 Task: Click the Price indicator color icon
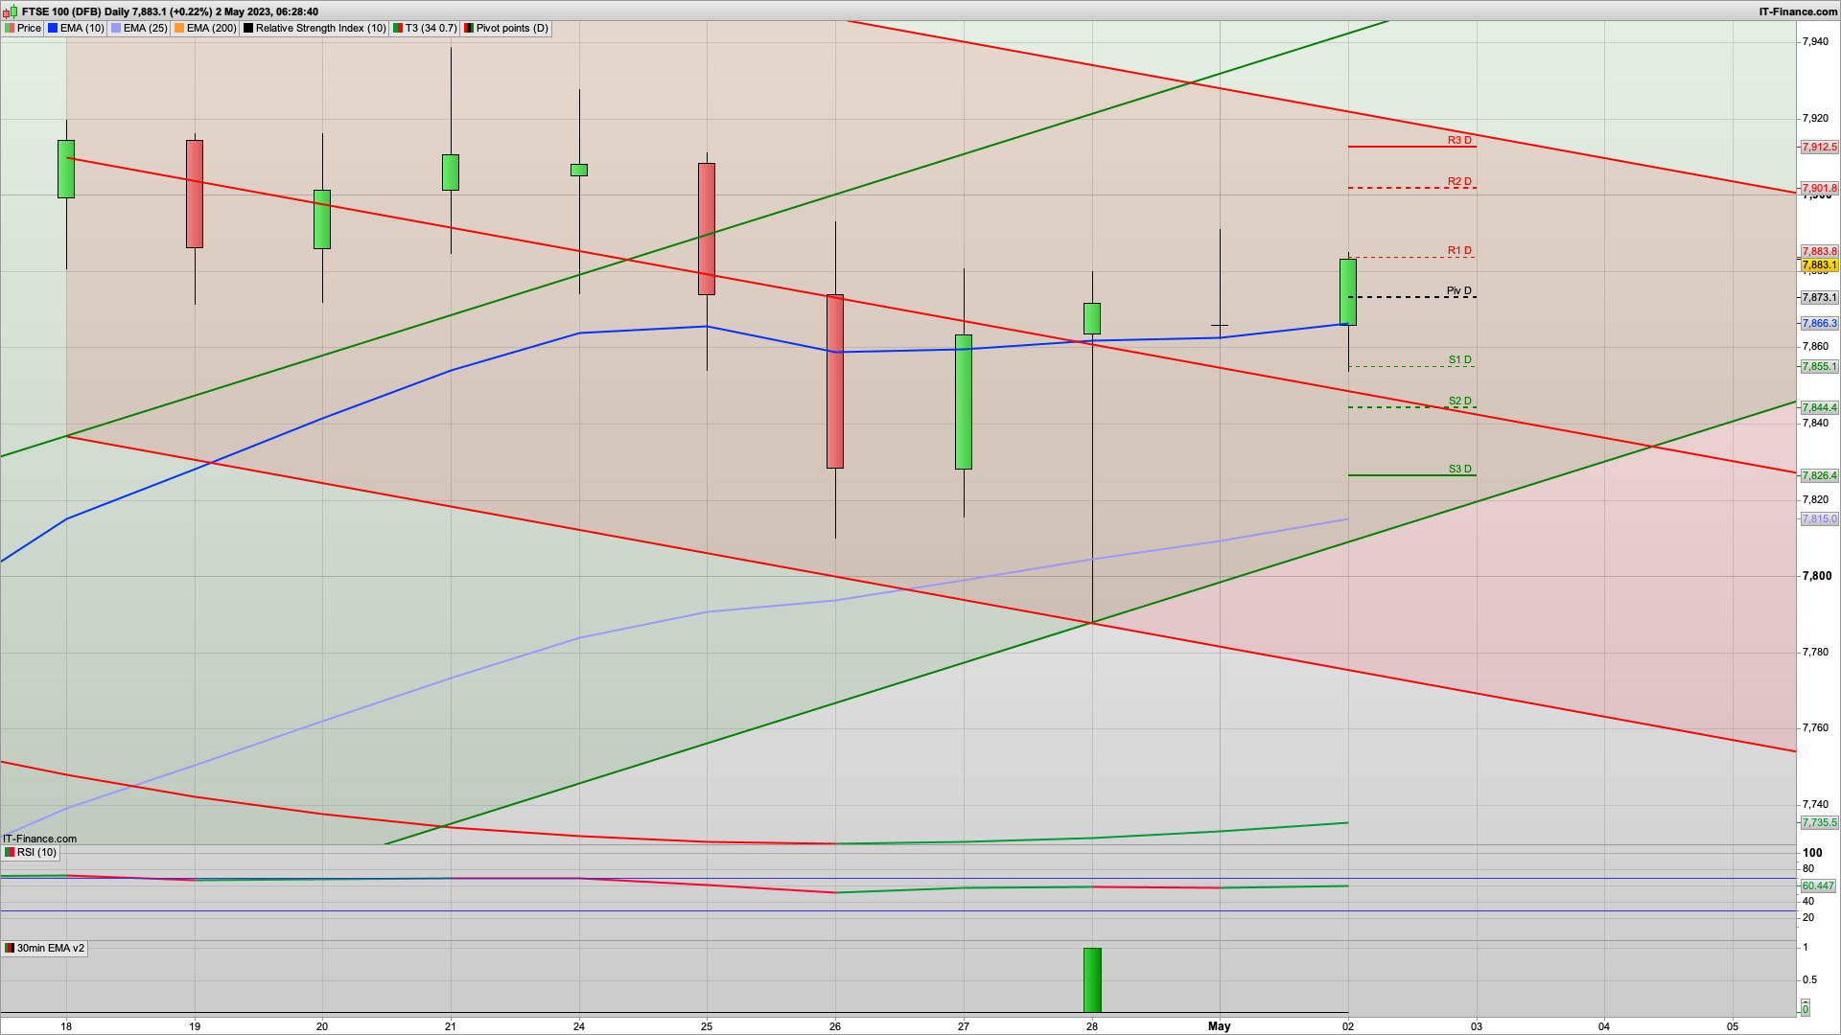point(11,29)
